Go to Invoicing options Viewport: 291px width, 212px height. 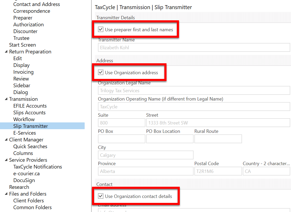tap(23, 72)
